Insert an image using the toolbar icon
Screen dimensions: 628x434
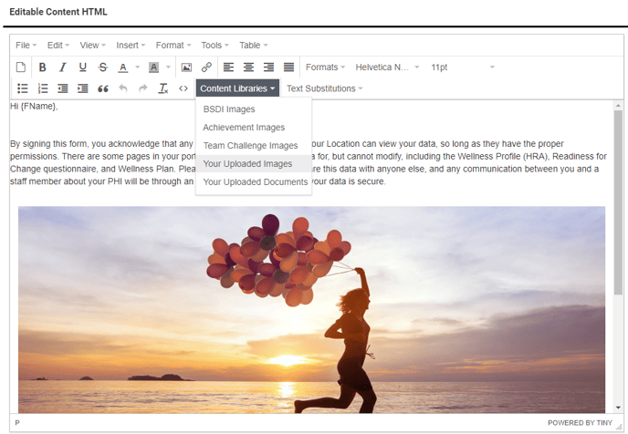coord(186,67)
